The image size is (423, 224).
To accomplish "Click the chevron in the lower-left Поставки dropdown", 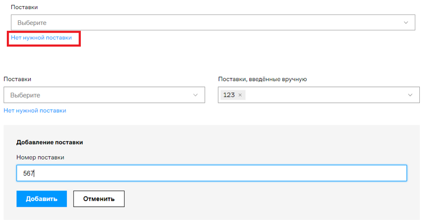I will click(x=196, y=95).
